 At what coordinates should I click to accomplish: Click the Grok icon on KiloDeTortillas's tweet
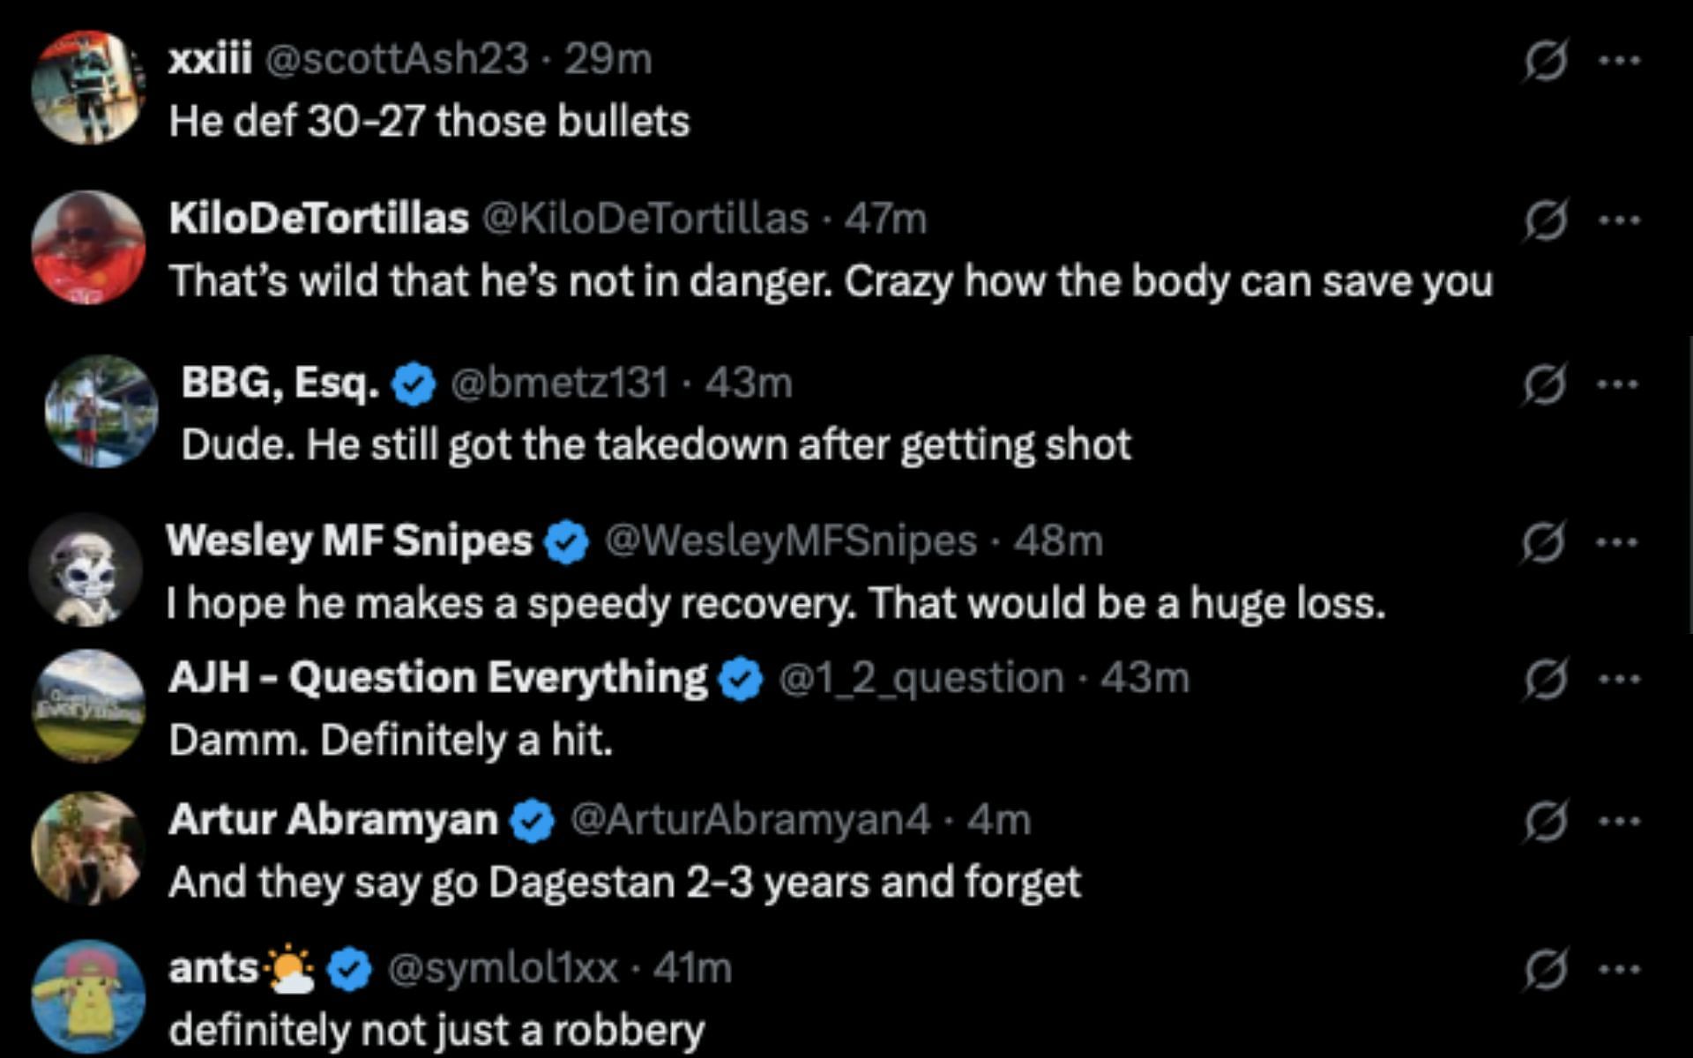1545,220
